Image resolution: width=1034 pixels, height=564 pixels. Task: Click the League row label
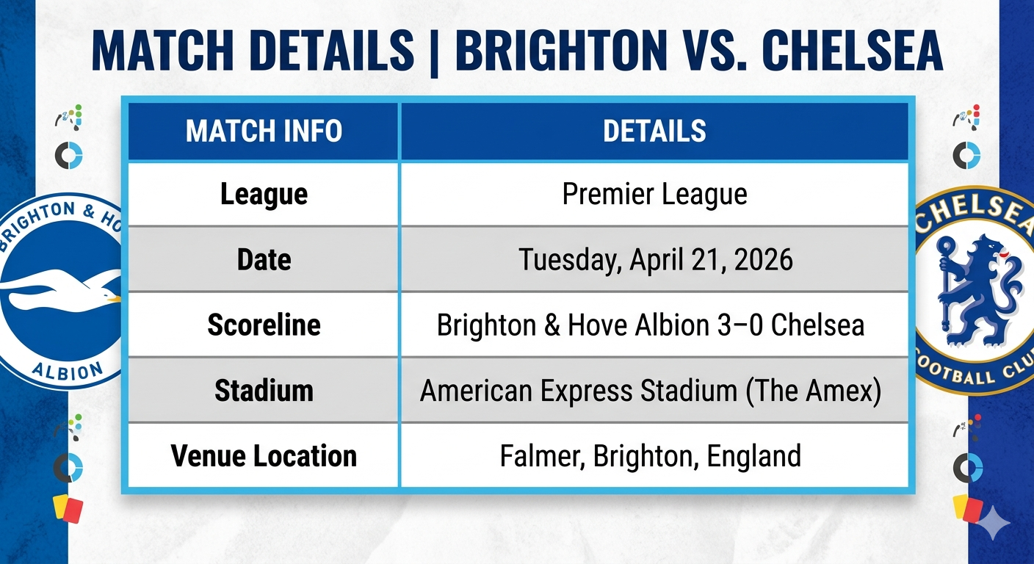(264, 195)
